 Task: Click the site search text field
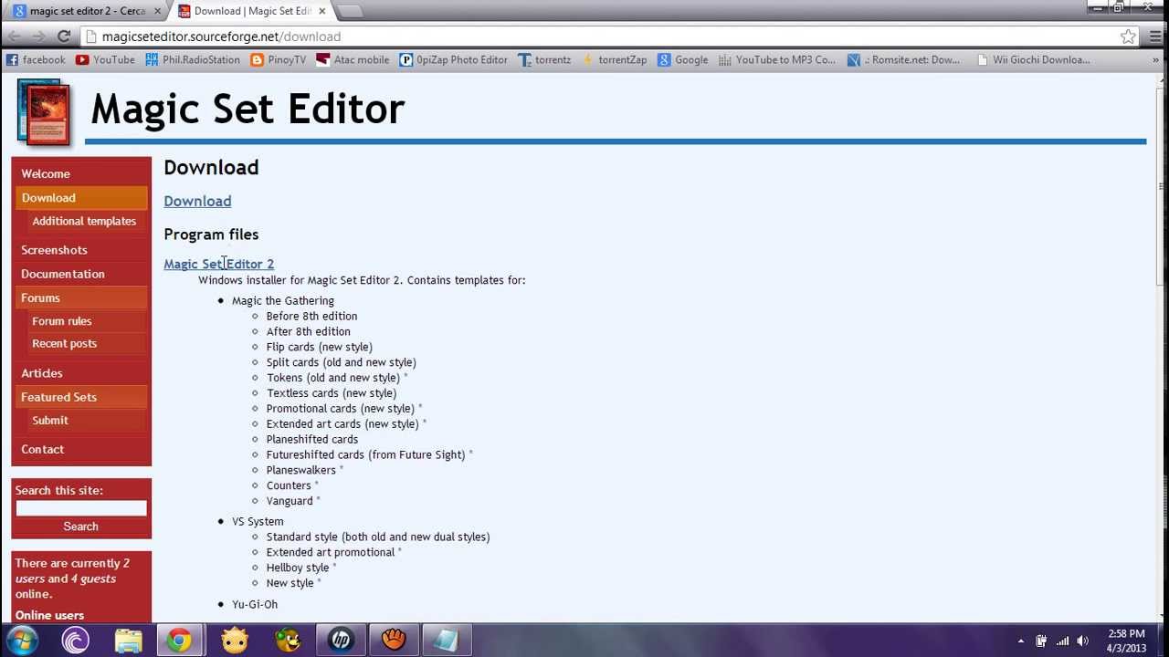[81, 508]
